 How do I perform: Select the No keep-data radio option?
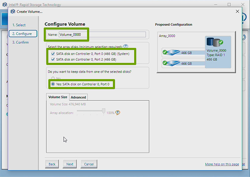[x=53, y=78]
